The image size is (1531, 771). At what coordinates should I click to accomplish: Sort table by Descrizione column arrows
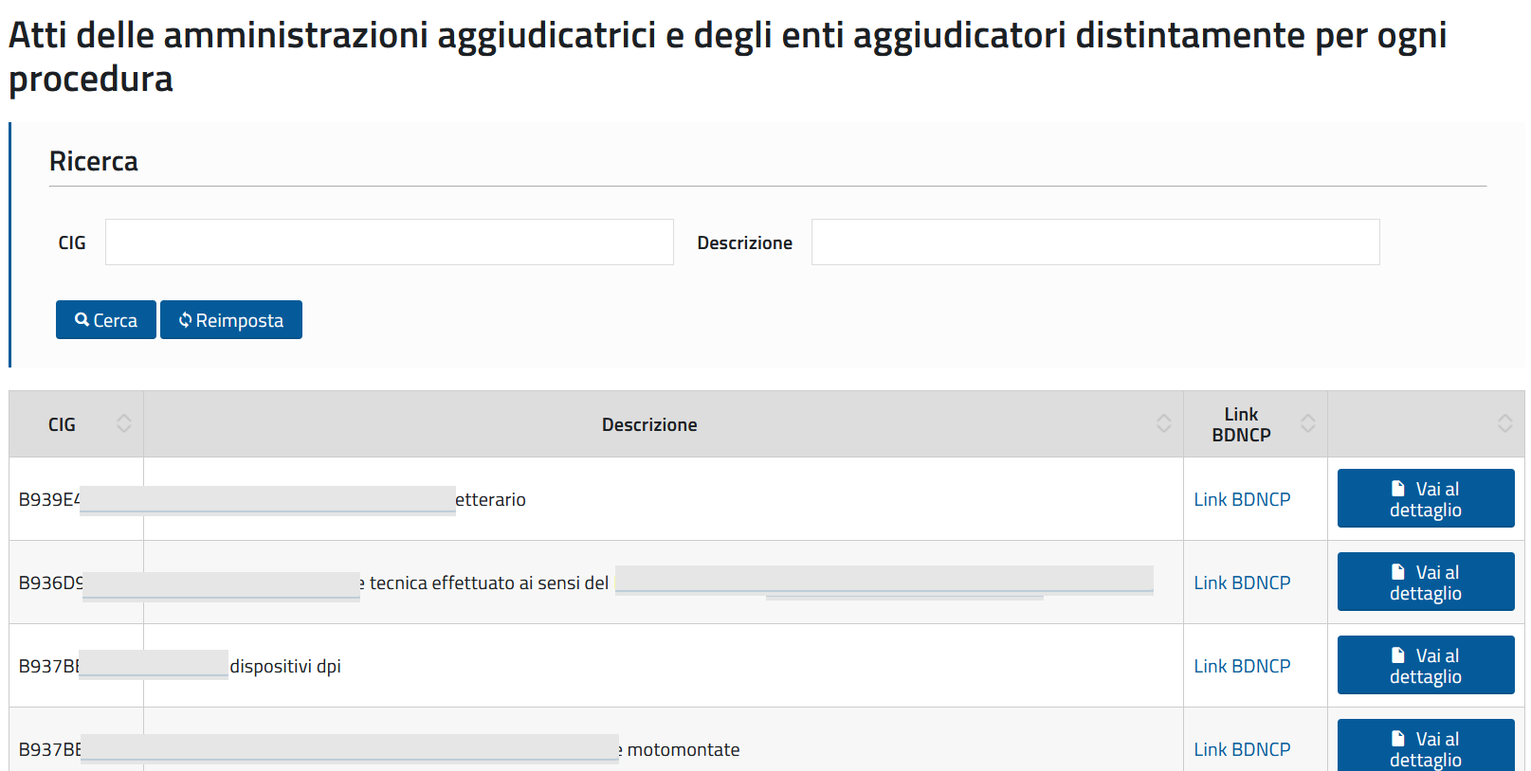[x=1164, y=423]
